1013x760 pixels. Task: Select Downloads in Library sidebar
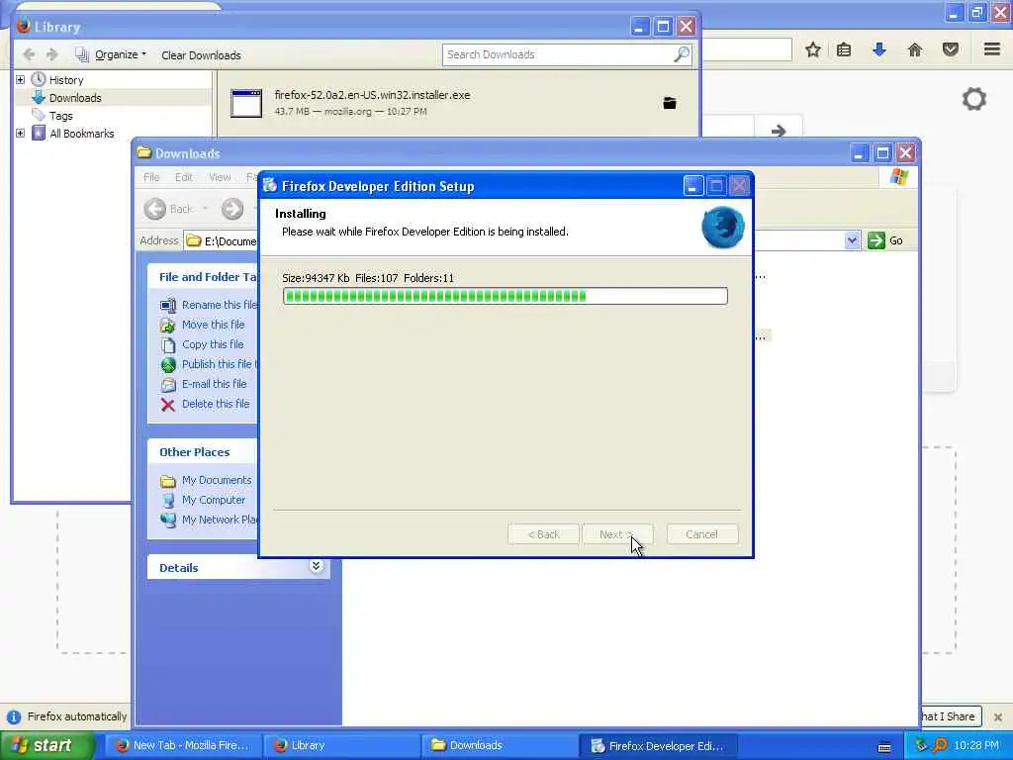click(75, 98)
